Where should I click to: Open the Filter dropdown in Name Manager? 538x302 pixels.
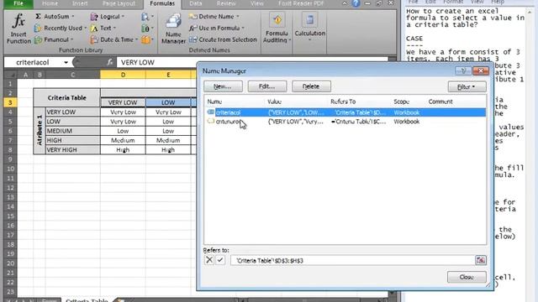click(x=467, y=87)
